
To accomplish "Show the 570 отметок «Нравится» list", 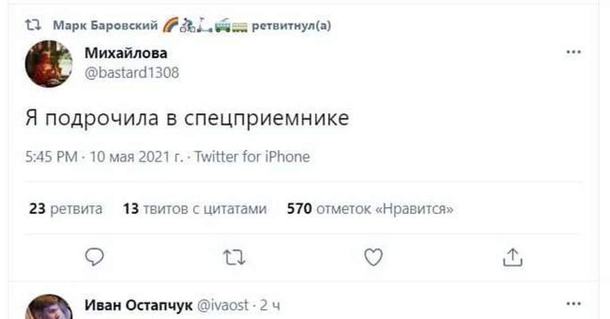I will tap(370, 209).
